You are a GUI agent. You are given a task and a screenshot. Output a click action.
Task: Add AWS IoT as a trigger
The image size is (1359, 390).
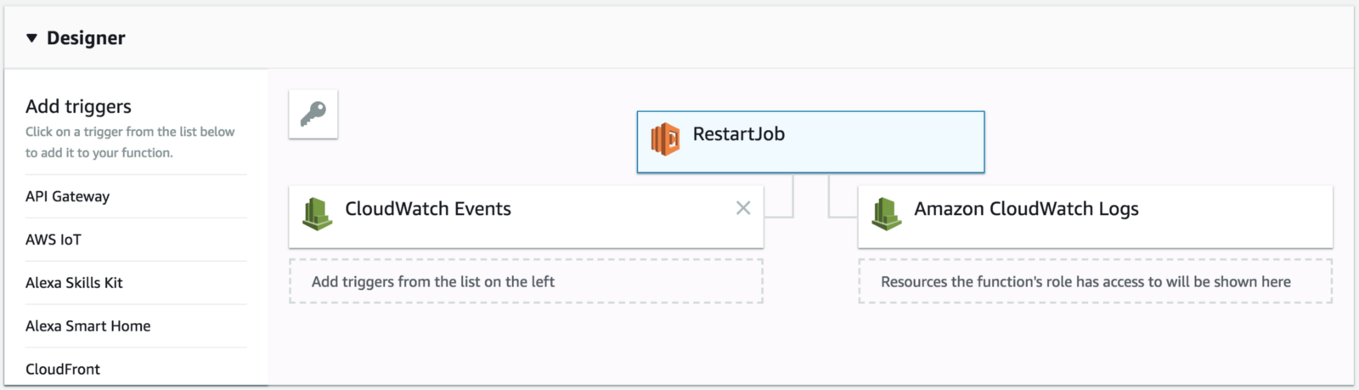tap(54, 240)
